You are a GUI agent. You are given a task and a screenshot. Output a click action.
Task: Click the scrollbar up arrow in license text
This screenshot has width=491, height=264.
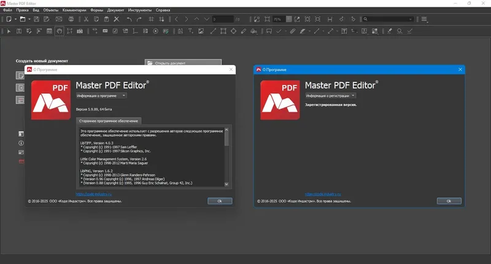226,130
